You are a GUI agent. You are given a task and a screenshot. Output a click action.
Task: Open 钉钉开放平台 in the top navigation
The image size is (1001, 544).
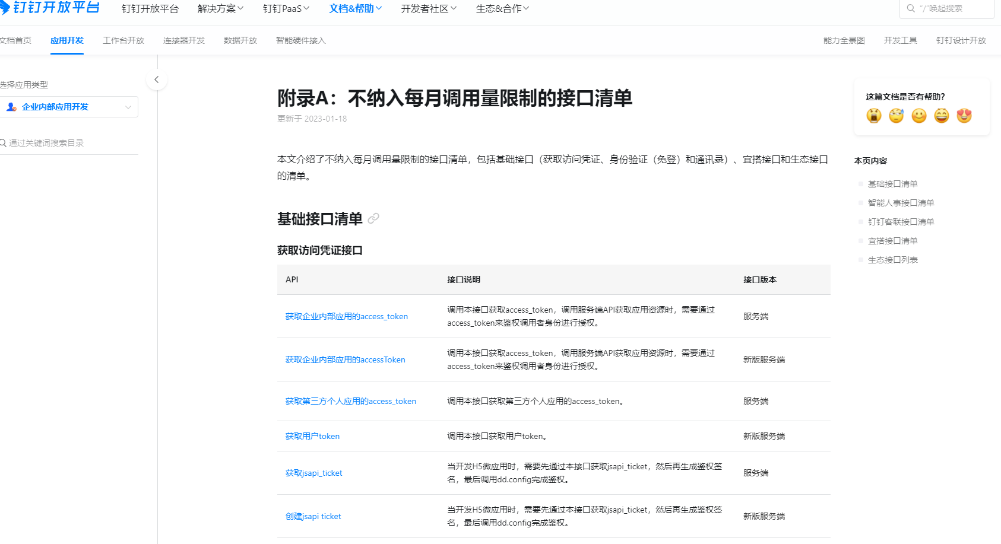click(150, 8)
